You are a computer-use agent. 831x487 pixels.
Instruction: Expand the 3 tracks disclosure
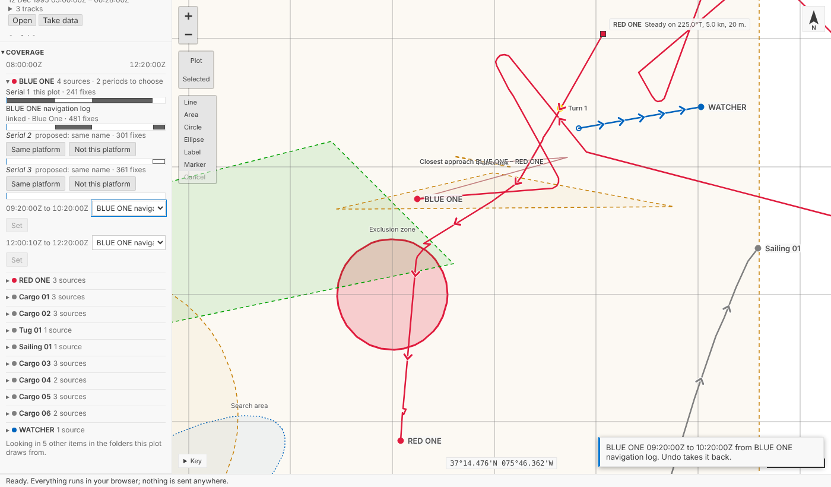tap(26, 9)
